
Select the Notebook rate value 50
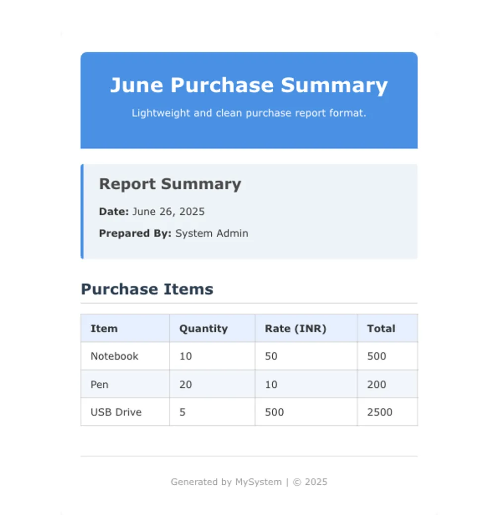click(x=271, y=356)
